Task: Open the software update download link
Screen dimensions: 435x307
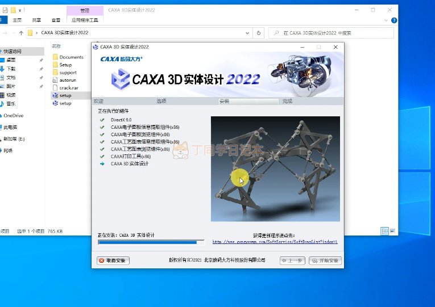Action: (275, 242)
